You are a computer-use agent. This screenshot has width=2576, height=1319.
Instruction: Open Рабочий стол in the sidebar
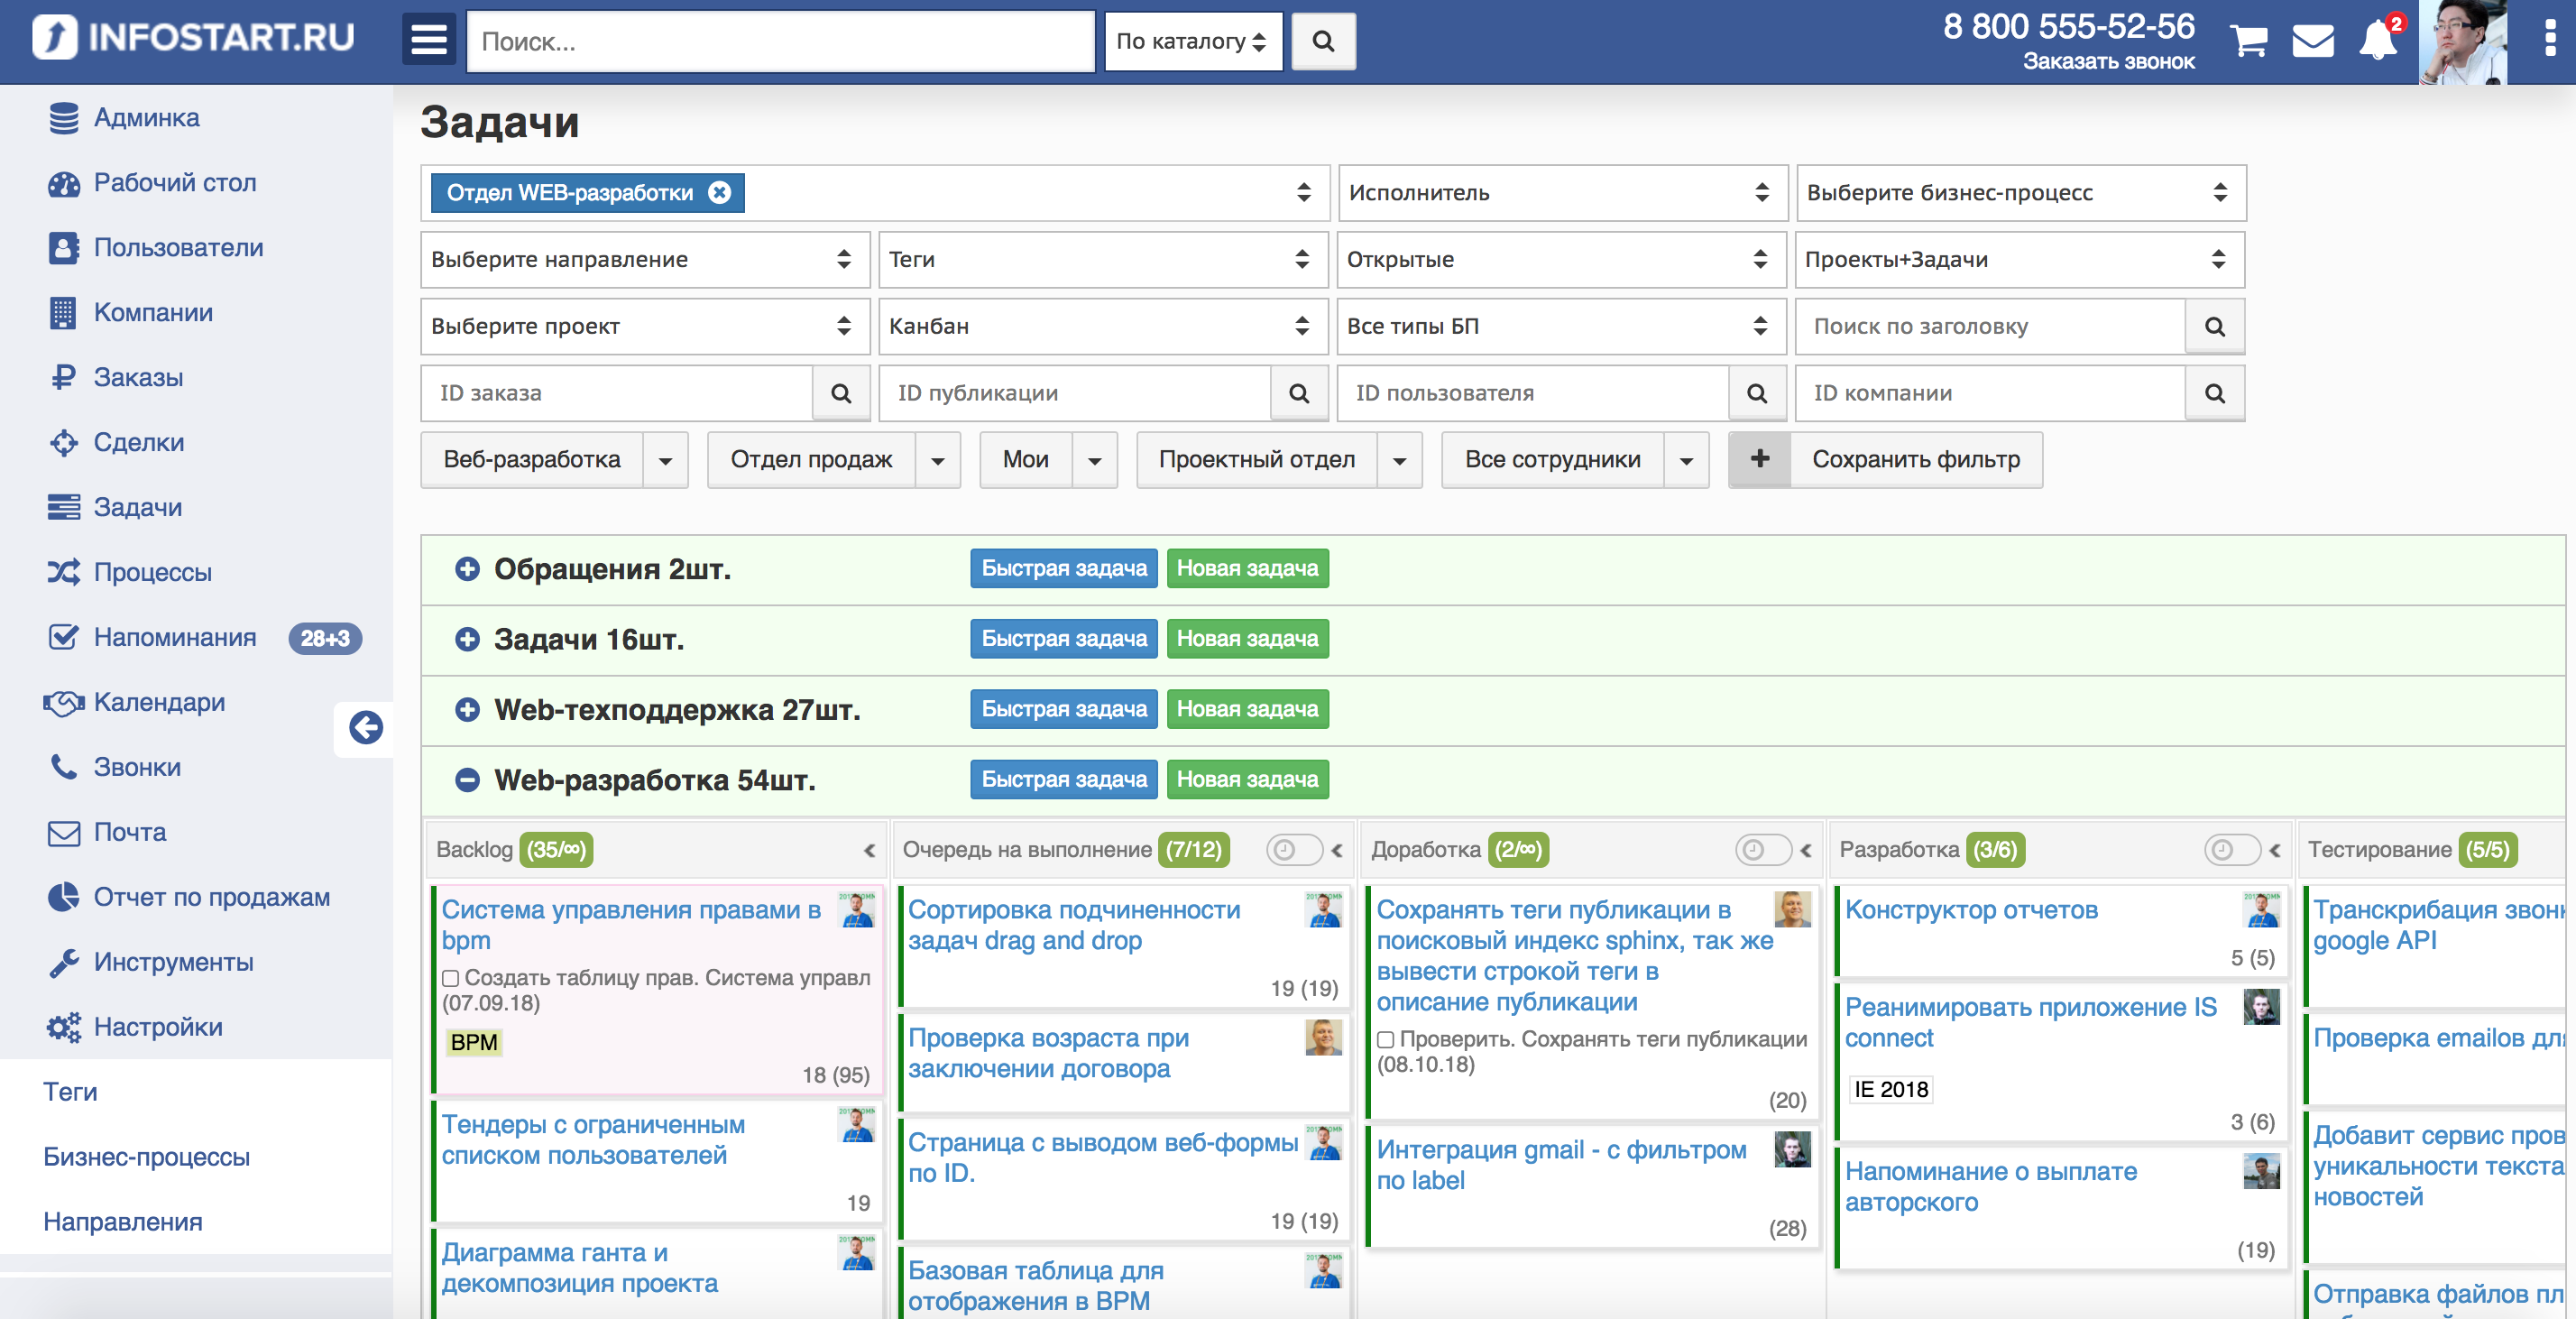175,183
